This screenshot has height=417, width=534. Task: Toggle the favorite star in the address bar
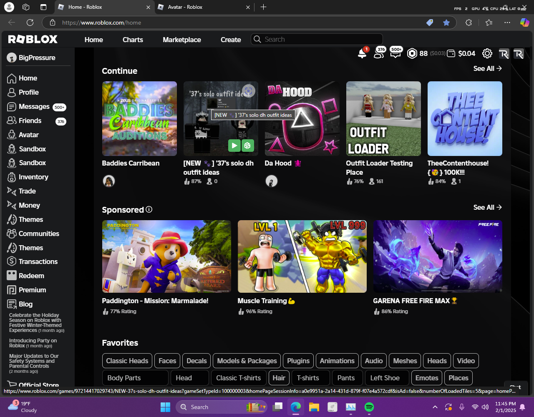(x=446, y=23)
